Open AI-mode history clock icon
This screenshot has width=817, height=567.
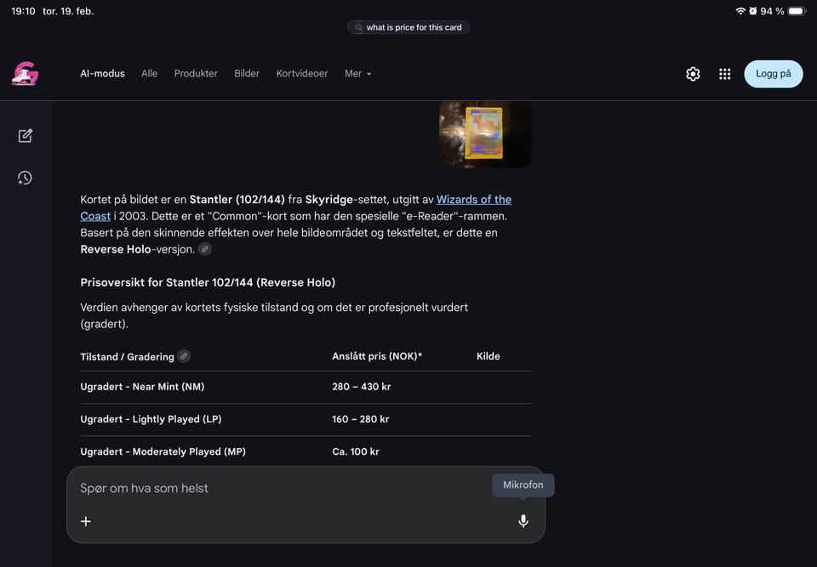click(25, 178)
